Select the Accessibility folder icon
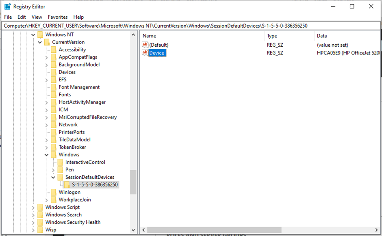382x236 pixels. 54,50
